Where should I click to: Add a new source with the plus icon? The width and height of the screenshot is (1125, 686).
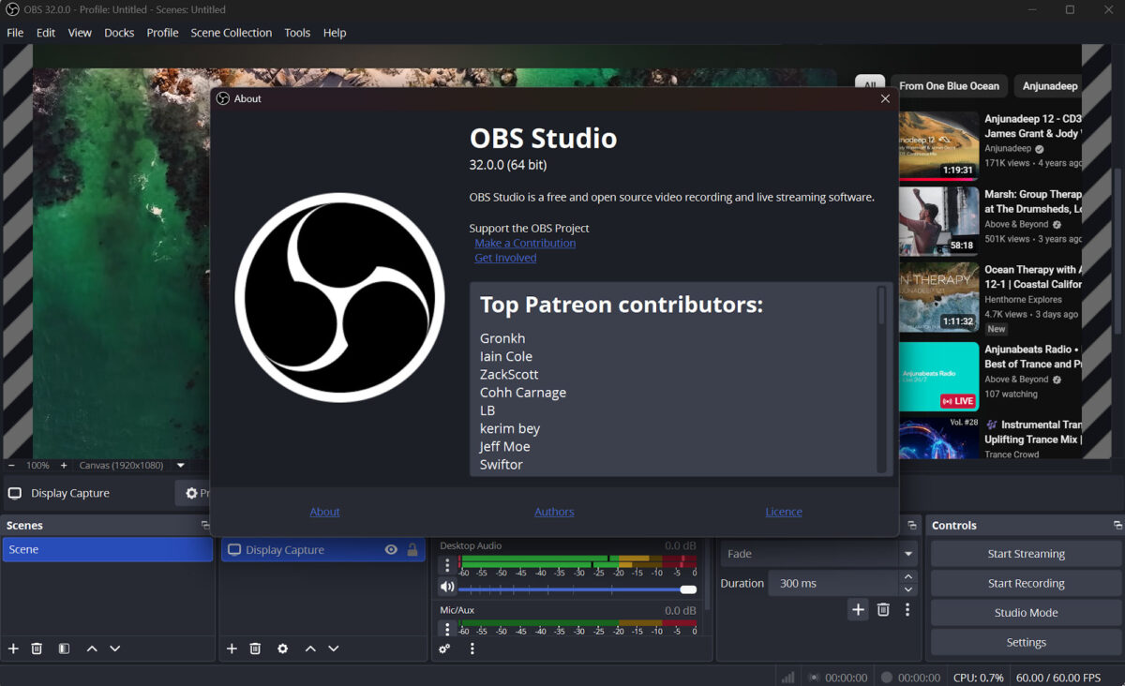[x=231, y=648]
